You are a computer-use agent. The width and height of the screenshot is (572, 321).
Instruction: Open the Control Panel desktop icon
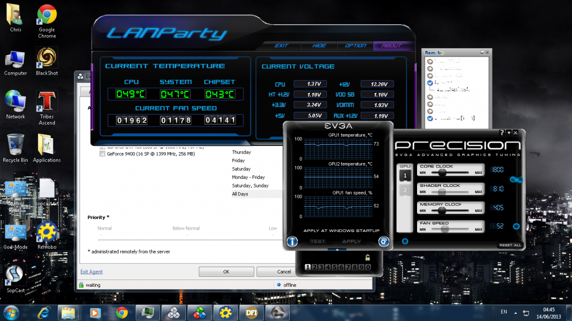16,195
